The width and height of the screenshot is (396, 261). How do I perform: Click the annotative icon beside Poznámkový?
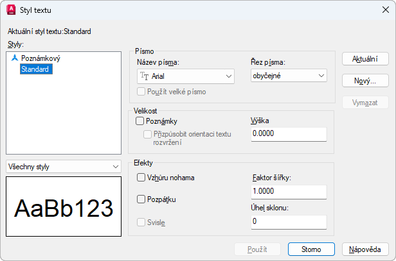[x=14, y=58]
